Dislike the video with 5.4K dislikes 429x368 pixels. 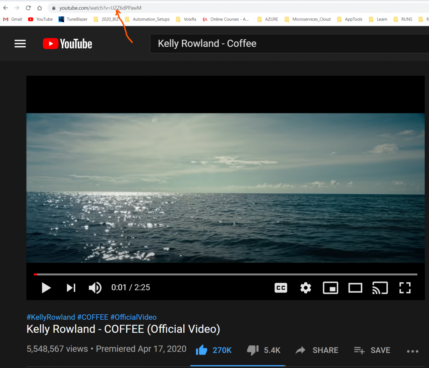pos(263,350)
